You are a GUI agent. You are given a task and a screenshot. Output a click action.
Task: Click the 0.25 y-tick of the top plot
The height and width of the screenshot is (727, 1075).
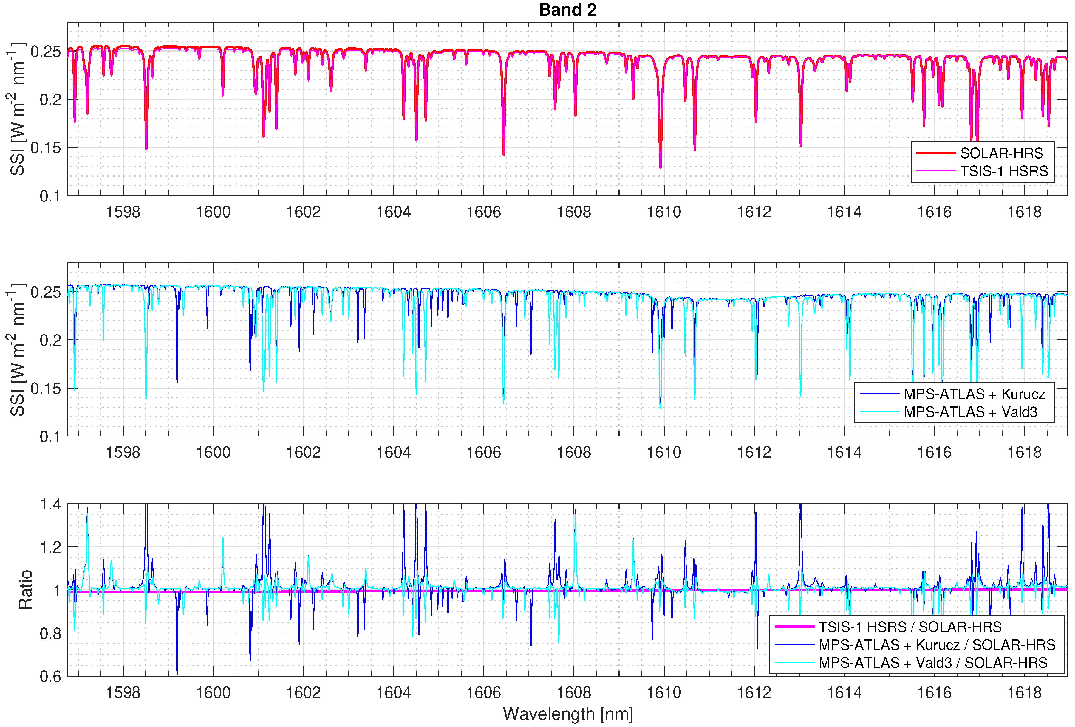click(x=46, y=52)
